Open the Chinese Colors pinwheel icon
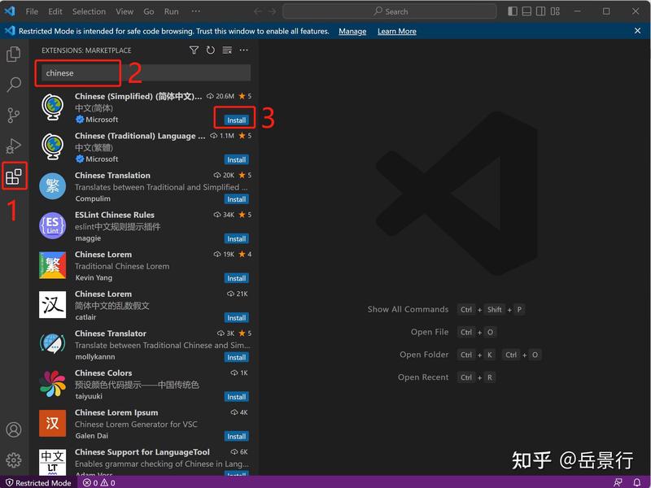 click(53, 384)
